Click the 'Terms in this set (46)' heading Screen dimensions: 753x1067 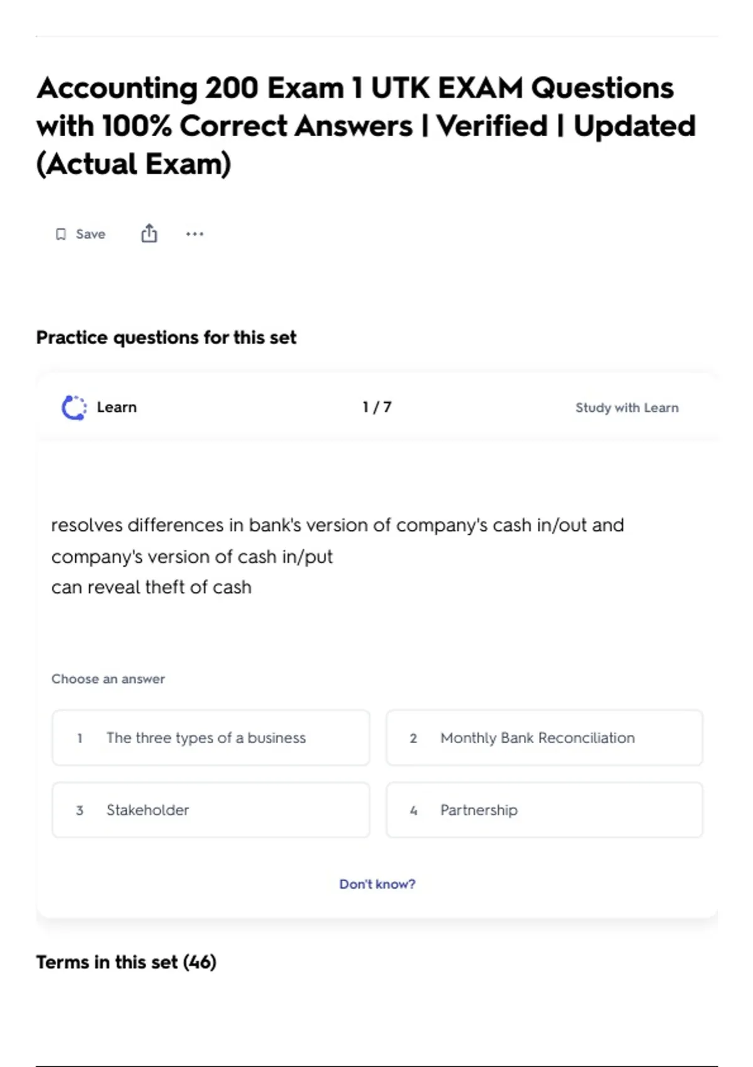point(126,962)
